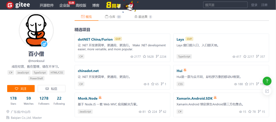The height and width of the screenshot is (122, 276).
Task: Open the 开源软件 menu item
Action: pyautogui.click(x=47, y=5)
